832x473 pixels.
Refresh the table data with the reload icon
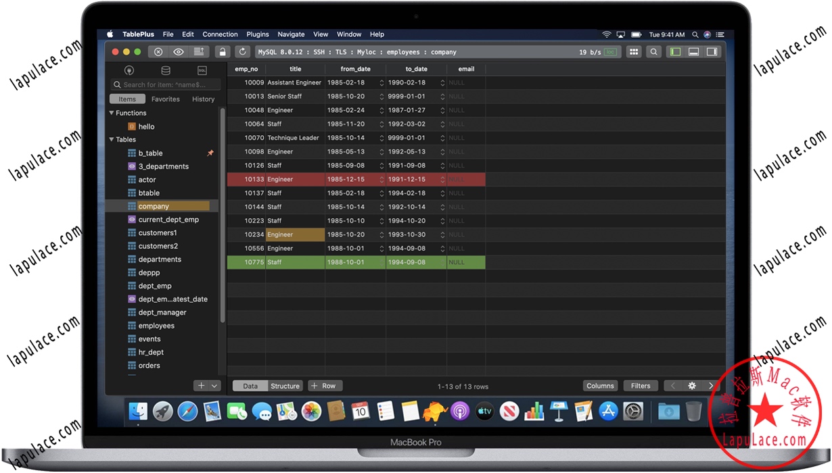pyautogui.click(x=242, y=51)
